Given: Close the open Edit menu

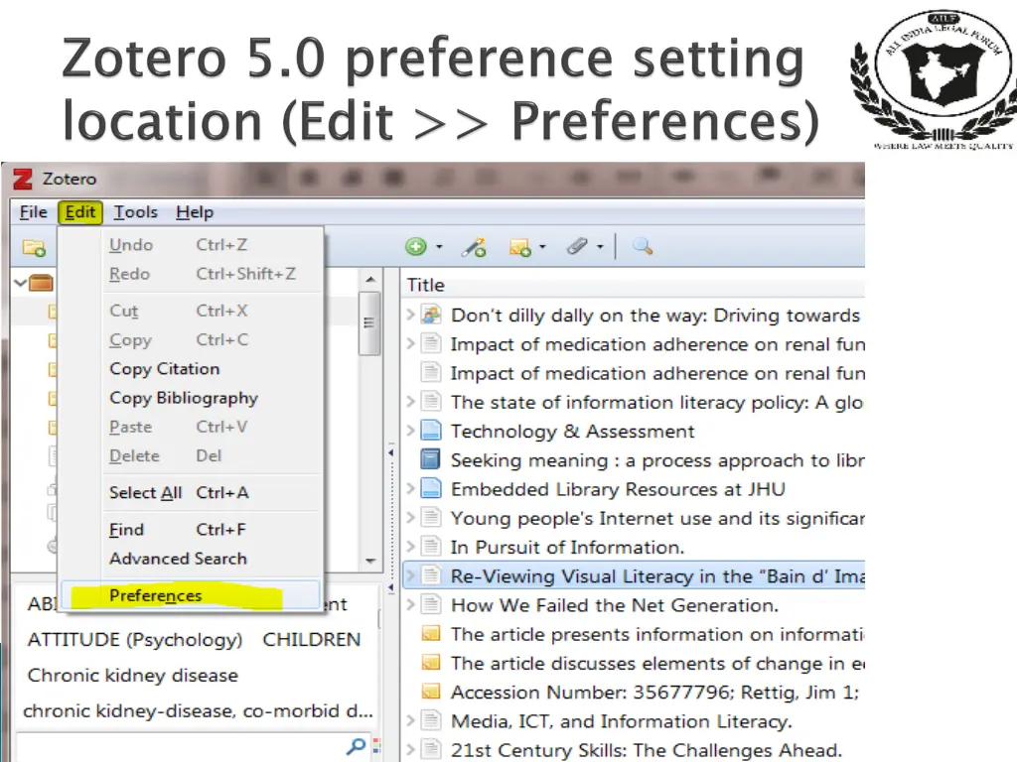Looking at the screenshot, I should [x=80, y=212].
